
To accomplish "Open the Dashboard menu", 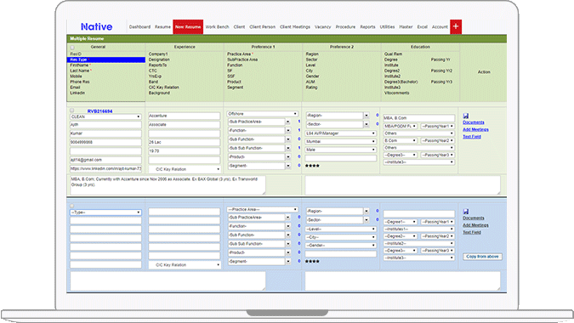I will 139,26.
